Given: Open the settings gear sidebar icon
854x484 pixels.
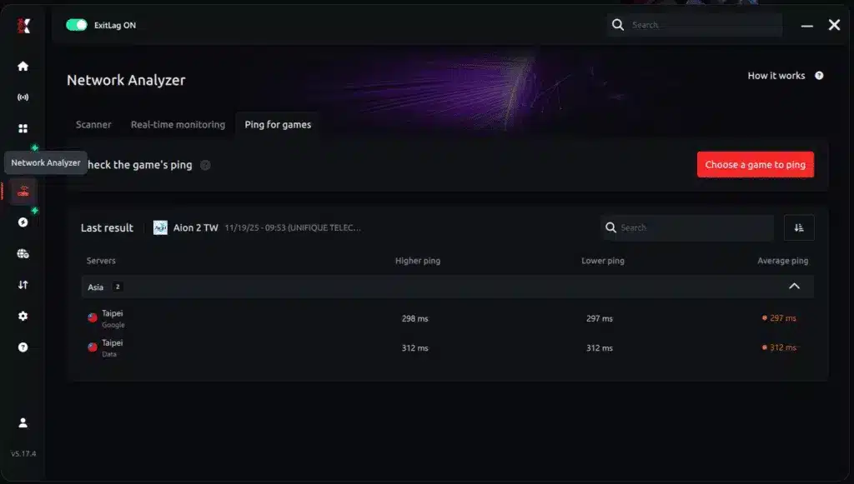Looking at the screenshot, I should (23, 316).
